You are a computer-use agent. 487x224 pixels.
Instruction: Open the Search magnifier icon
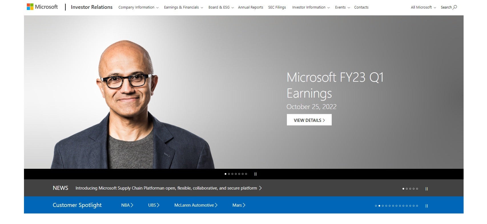pos(455,7)
